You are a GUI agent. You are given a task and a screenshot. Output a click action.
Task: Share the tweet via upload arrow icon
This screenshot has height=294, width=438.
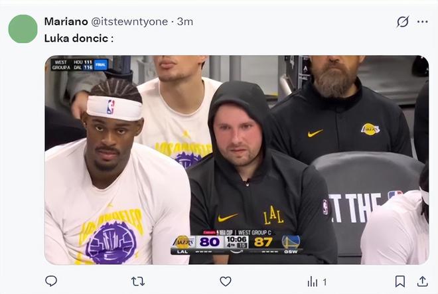tap(422, 281)
